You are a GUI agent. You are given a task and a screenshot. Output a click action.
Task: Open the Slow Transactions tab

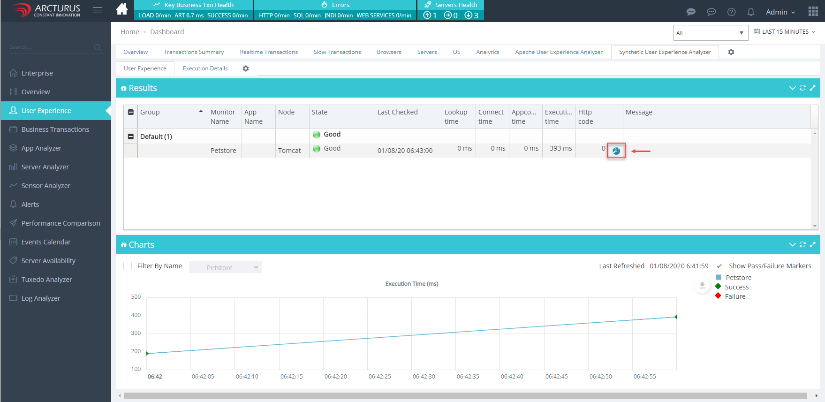click(337, 52)
